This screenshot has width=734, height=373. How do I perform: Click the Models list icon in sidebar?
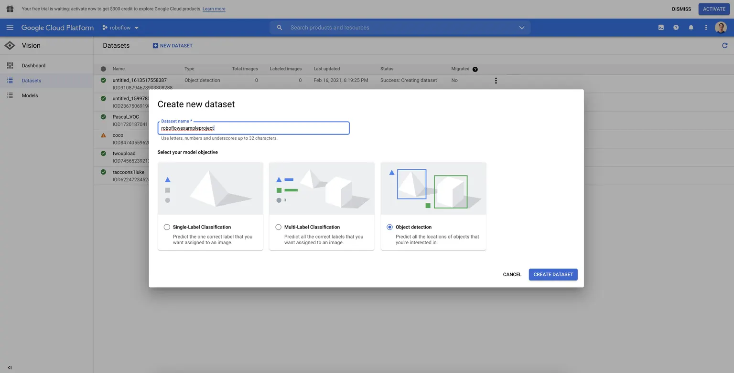point(10,95)
